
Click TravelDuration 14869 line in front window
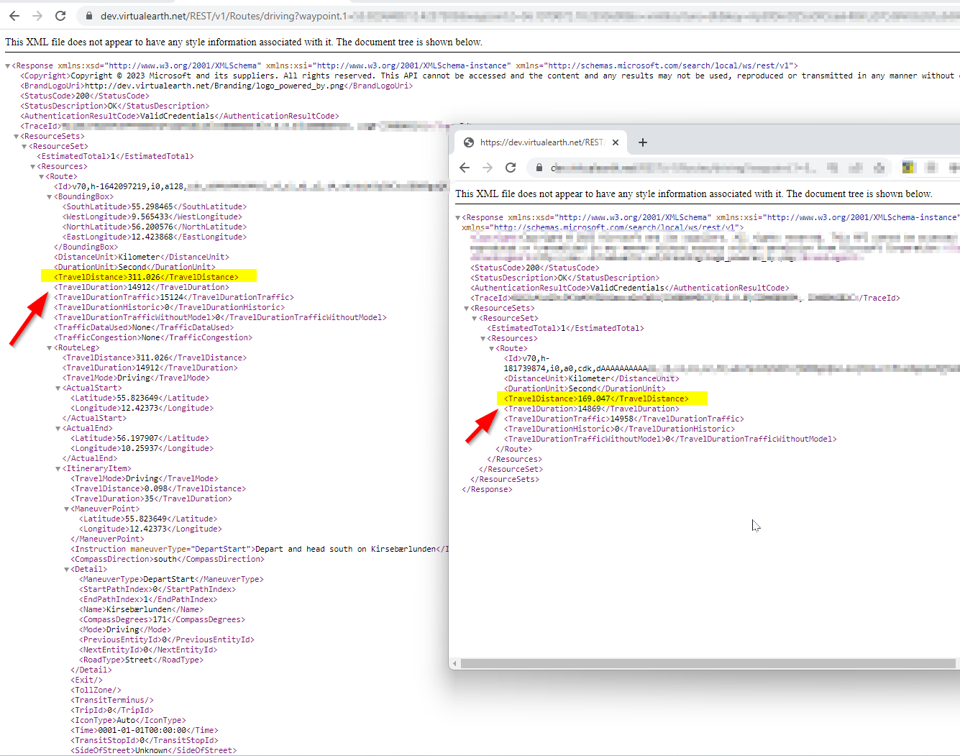coord(592,409)
